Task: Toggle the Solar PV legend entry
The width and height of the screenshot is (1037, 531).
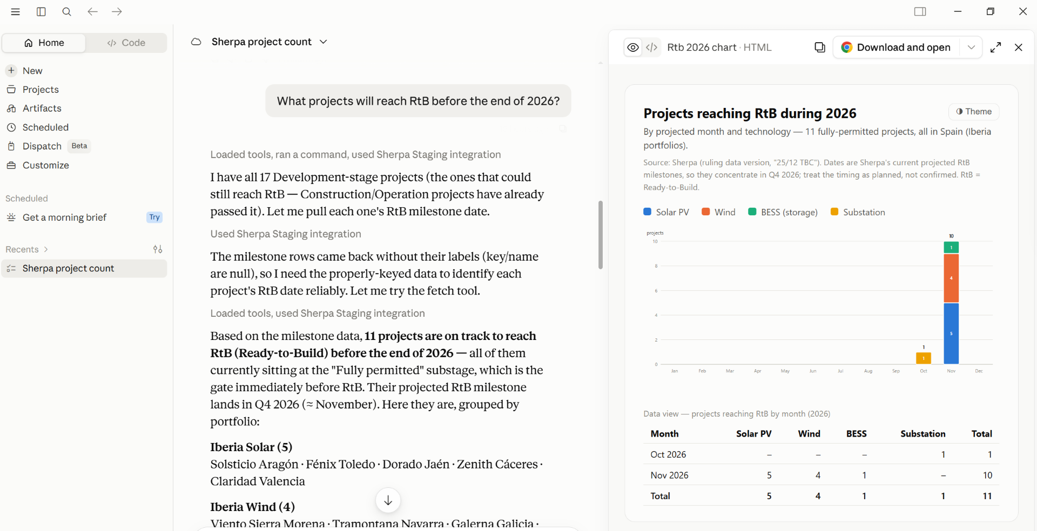Action: [666, 212]
